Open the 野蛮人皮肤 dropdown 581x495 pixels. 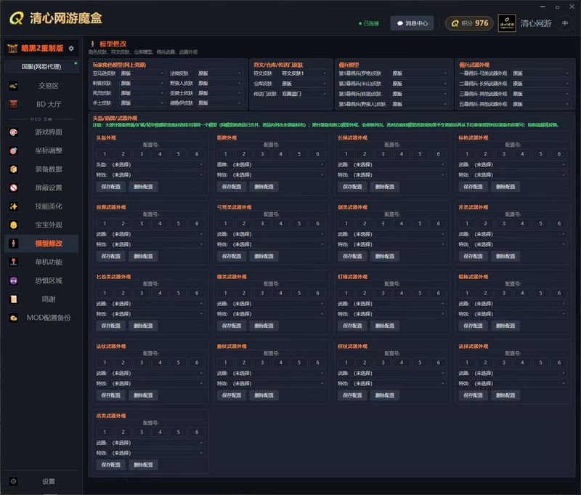[219, 84]
